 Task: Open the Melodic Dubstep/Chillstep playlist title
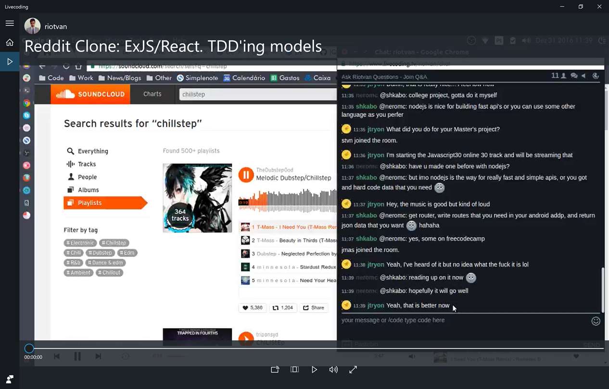[x=293, y=178]
